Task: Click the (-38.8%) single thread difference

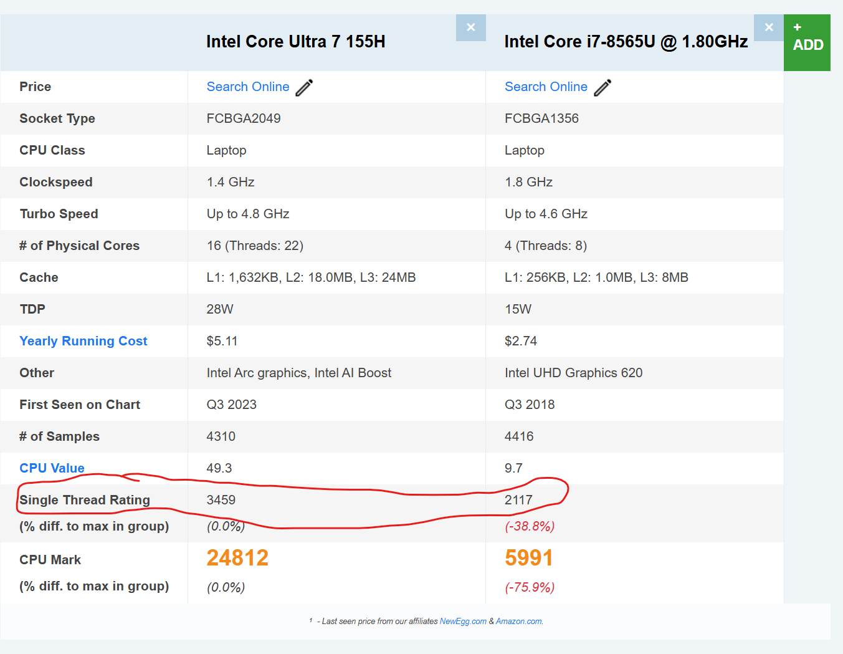Action: point(530,526)
